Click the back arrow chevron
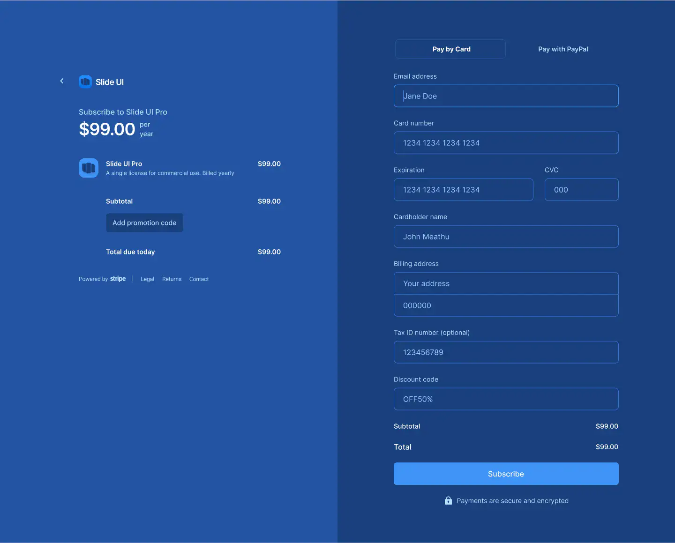The image size is (675, 543). (62, 81)
